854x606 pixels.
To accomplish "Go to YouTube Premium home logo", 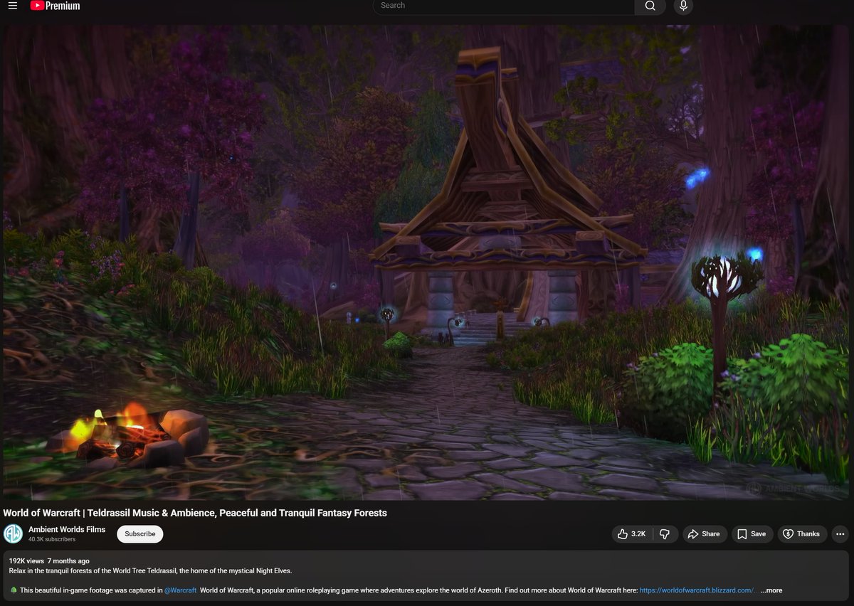I will pyautogui.click(x=55, y=6).
